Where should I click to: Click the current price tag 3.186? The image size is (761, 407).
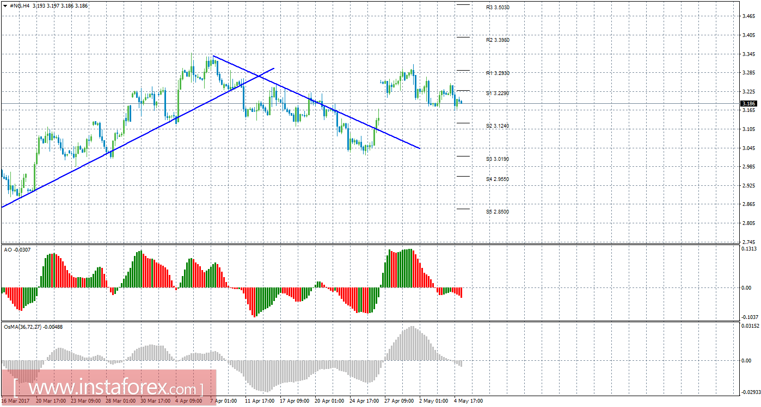[748, 103]
